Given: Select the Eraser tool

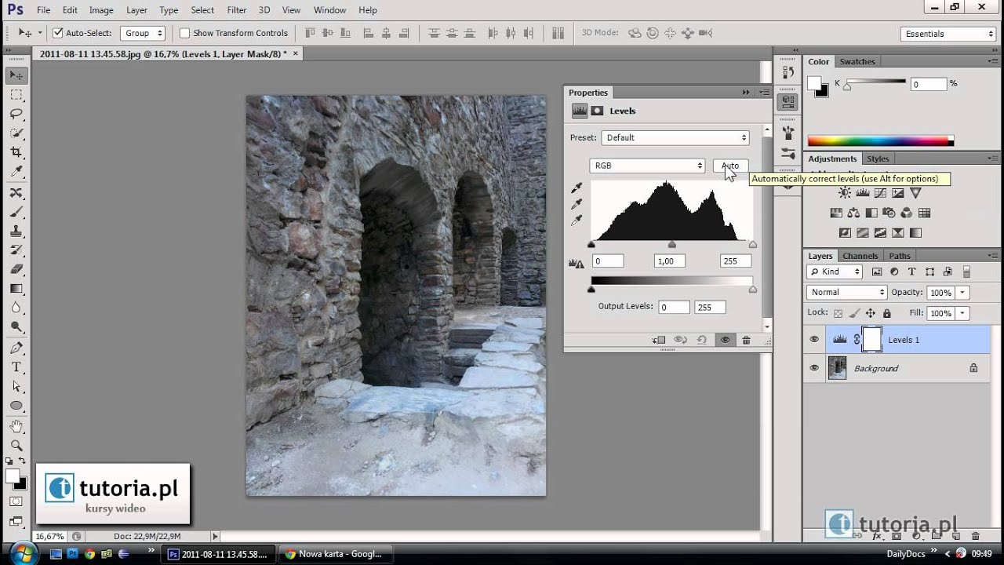Looking at the screenshot, I should point(16,269).
